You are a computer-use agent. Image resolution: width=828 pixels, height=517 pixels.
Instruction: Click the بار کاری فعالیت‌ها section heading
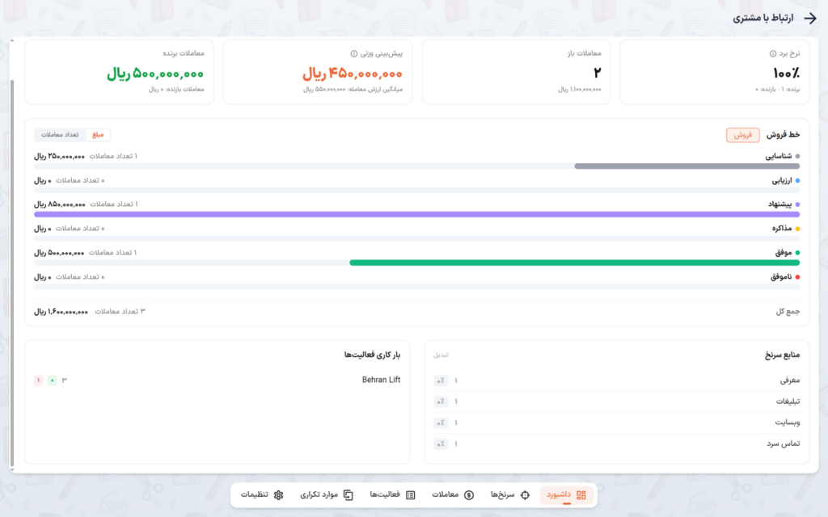(x=372, y=355)
